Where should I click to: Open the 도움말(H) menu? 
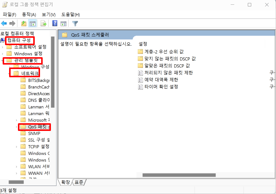(x=70, y=14)
